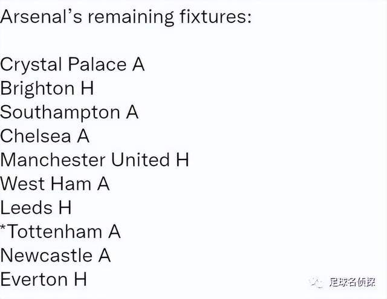Click the word 'fixtures:' in heading
387x299 pixels.
216,16
